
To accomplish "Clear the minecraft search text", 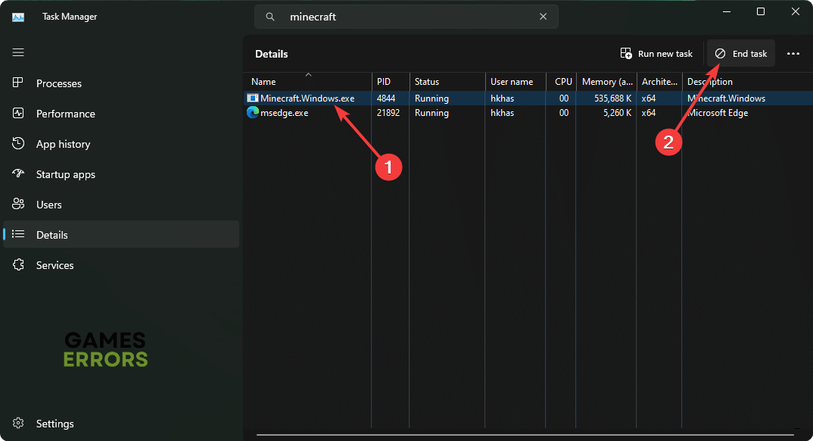I will click(x=543, y=17).
